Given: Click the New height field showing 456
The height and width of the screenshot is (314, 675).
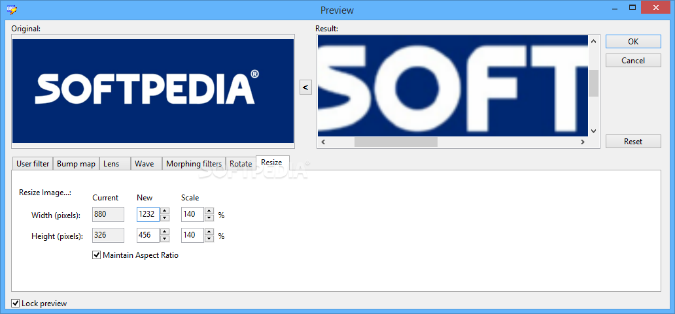Looking at the screenshot, I should pyautogui.click(x=148, y=235).
